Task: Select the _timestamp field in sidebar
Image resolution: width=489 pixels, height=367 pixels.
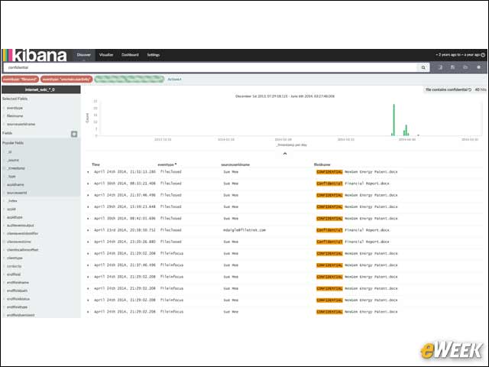Action: tap(16, 168)
